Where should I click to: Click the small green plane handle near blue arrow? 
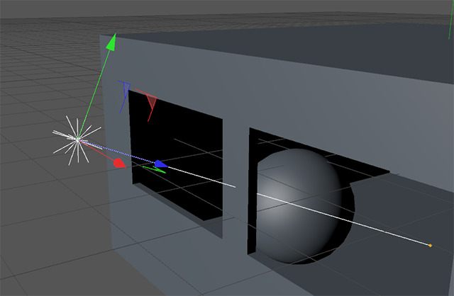(x=155, y=169)
